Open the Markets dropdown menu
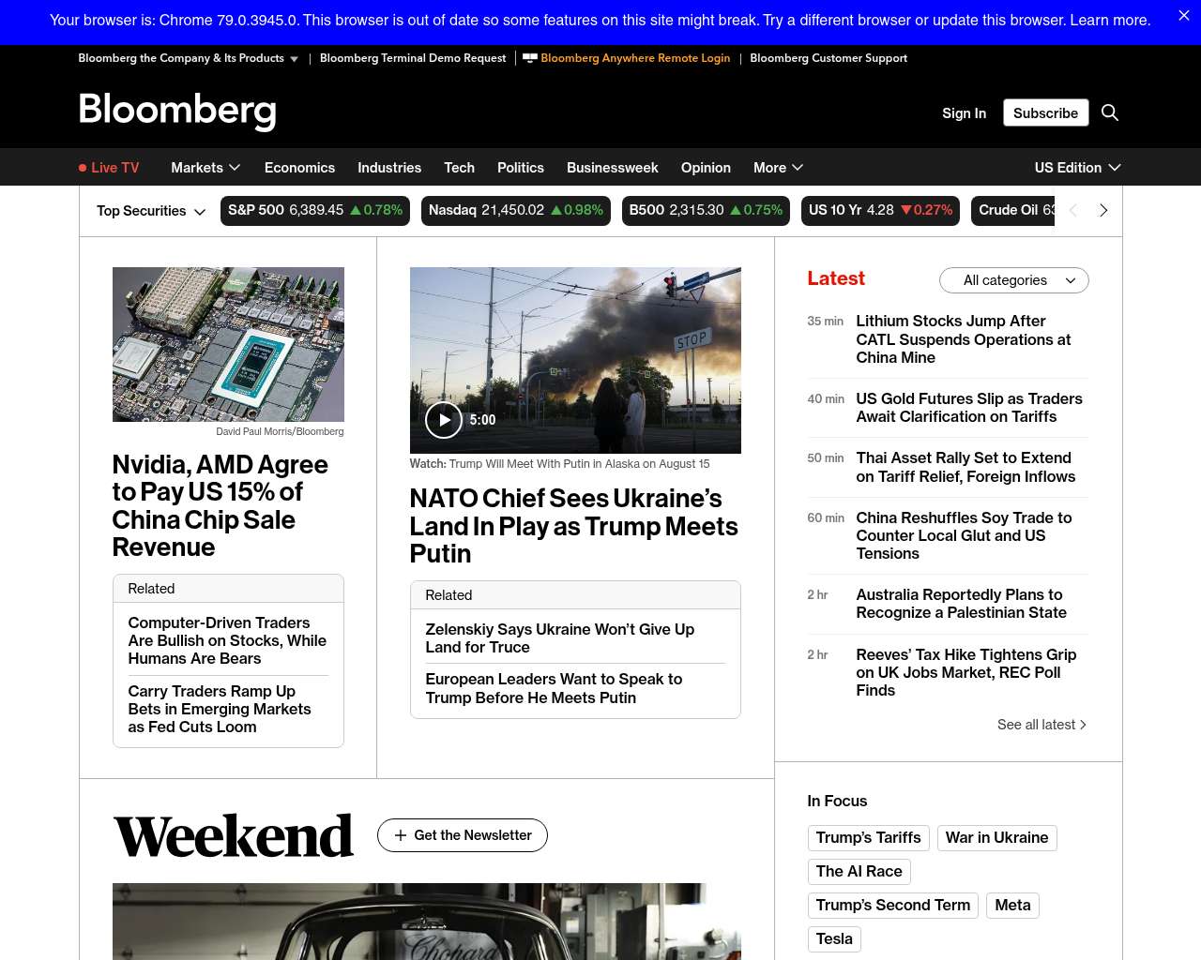 pos(205,168)
